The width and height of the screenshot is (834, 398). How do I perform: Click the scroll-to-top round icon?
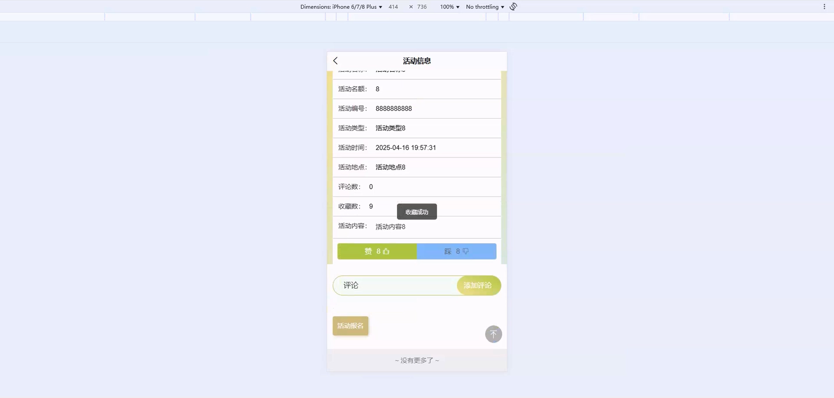[x=493, y=334]
